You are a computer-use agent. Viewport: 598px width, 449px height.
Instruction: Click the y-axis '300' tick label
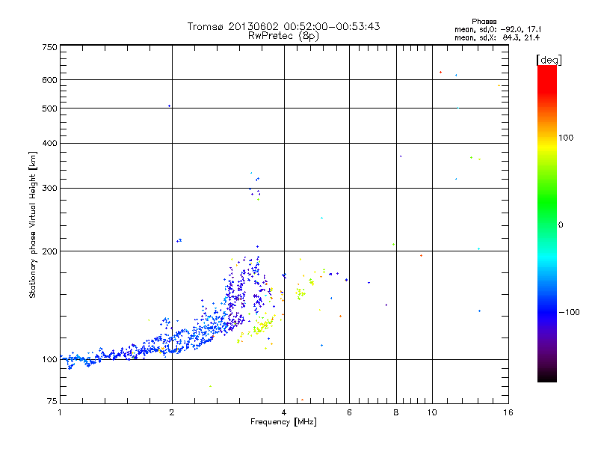pos(49,188)
